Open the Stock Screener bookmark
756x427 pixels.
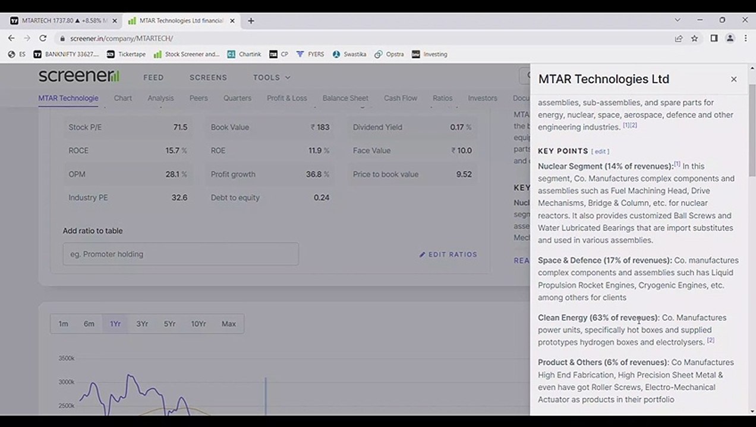[187, 54]
